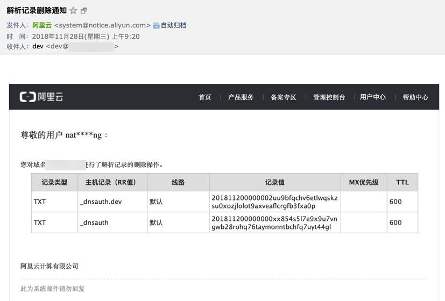Screen dimensions: 445x301
Task: Click 默认 in the _dnsauth row
Action: point(156,223)
